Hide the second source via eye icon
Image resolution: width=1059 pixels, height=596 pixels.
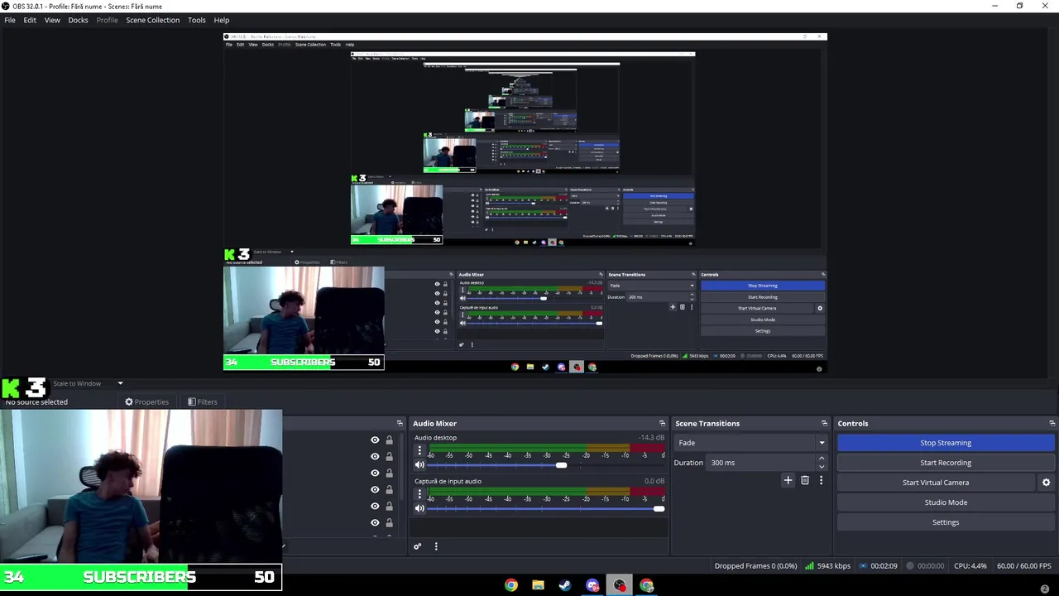[x=375, y=457]
